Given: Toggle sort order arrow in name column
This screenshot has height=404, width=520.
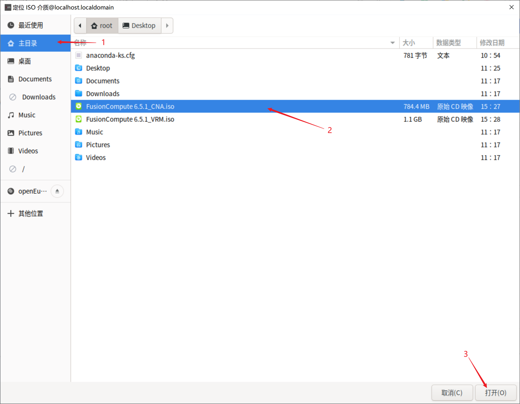Looking at the screenshot, I should 392,43.
